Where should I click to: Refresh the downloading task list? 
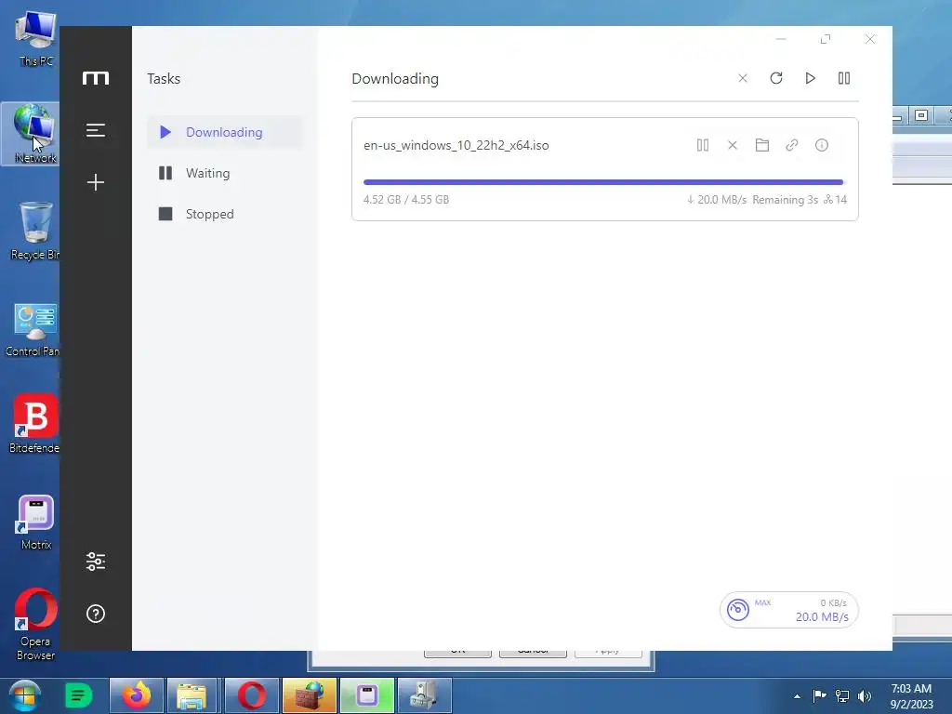pyautogui.click(x=776, y=78)
